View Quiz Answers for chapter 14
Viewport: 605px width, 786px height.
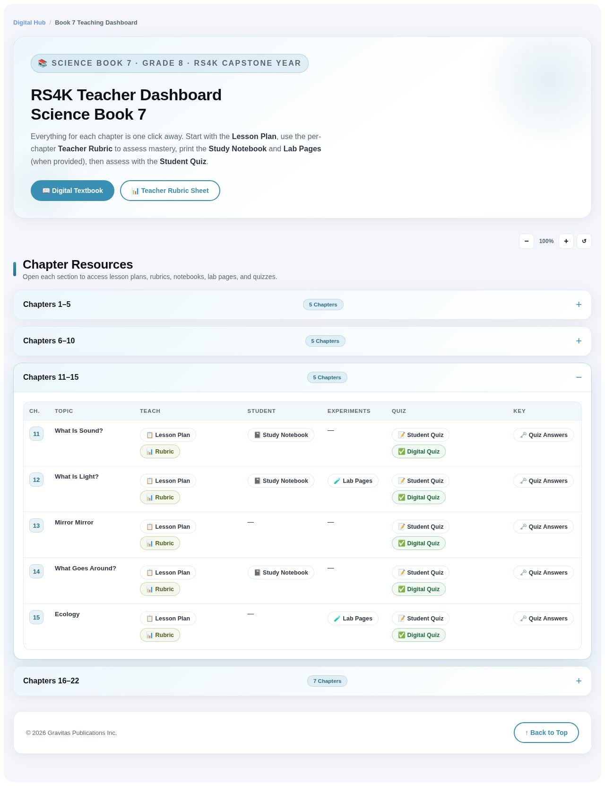544,573
